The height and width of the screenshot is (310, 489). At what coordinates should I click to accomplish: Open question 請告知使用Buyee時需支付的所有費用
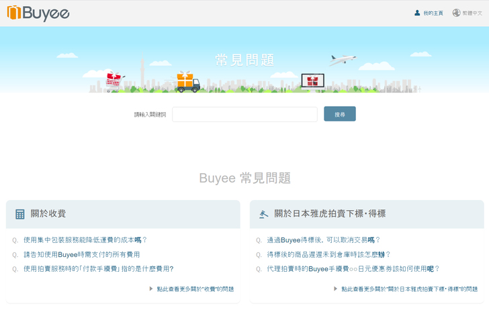81,254
